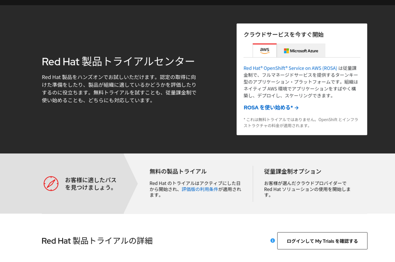
Task: Click お客様に適したパスを見つけましょう text
Action: click(x=91, y=184)
